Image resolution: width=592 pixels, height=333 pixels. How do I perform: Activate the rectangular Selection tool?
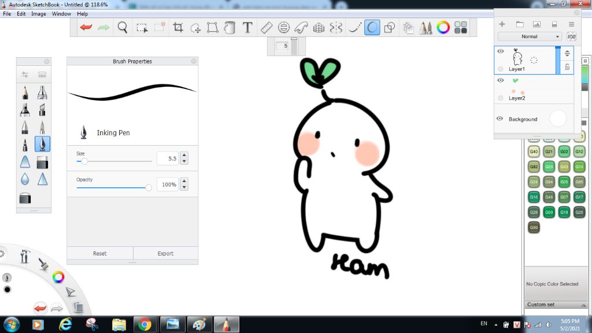pyautogui.click(x=142, y=28)
